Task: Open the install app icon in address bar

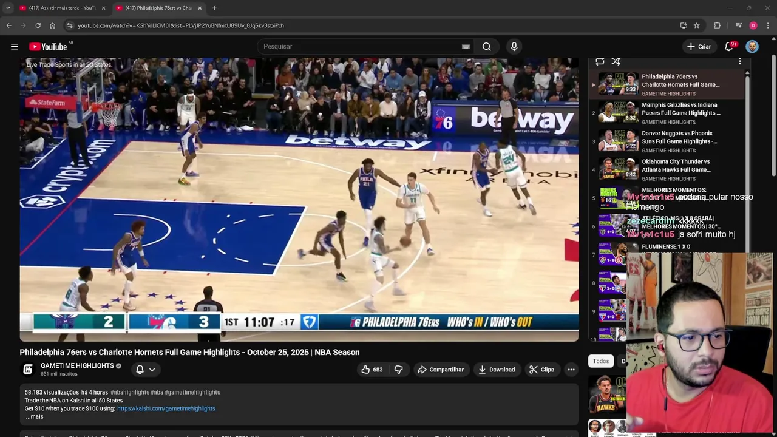Action: [684, 25]
